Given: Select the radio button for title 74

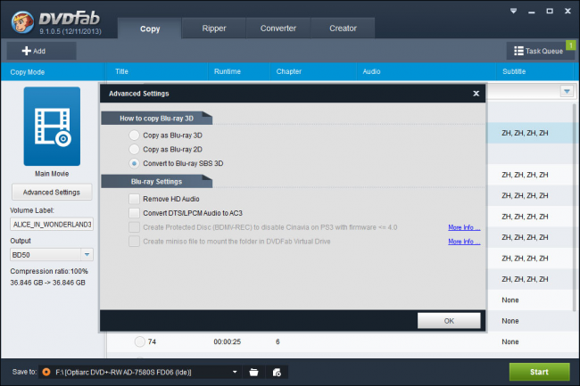Looking at the screenshot, I should click(139, 341).
